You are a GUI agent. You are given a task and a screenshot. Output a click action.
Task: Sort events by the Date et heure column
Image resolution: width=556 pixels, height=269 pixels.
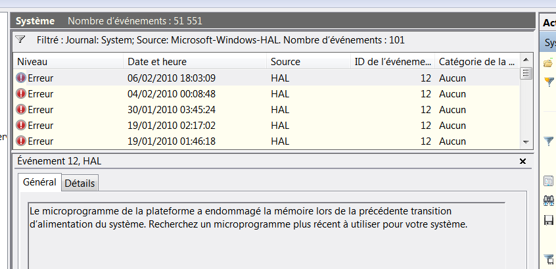[x=195, y=62]
